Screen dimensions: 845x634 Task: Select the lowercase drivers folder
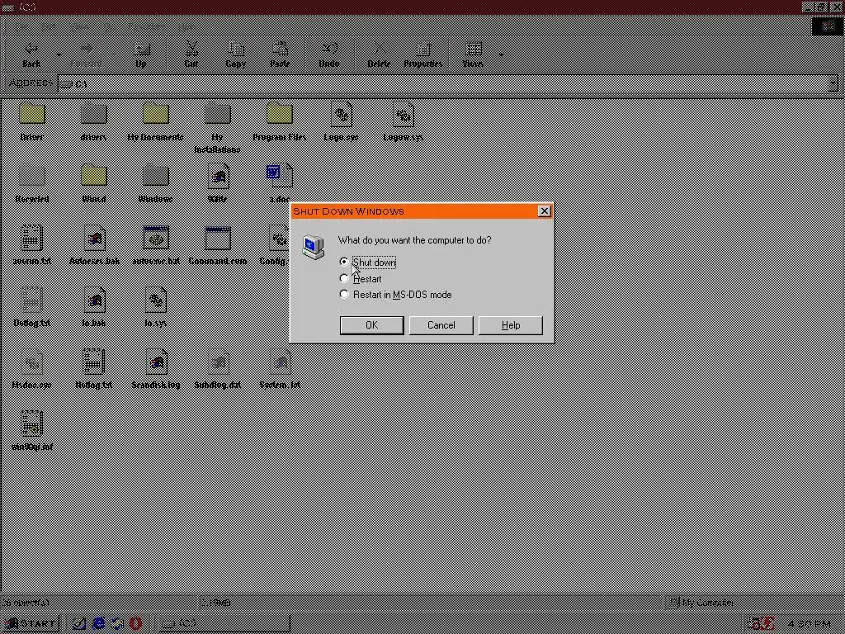pos(94,122)
